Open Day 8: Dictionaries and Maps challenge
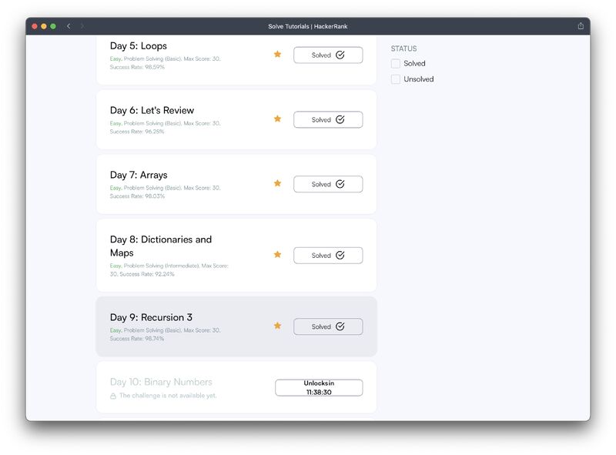Viewport: 616px width, 455px height. point(161,246)
